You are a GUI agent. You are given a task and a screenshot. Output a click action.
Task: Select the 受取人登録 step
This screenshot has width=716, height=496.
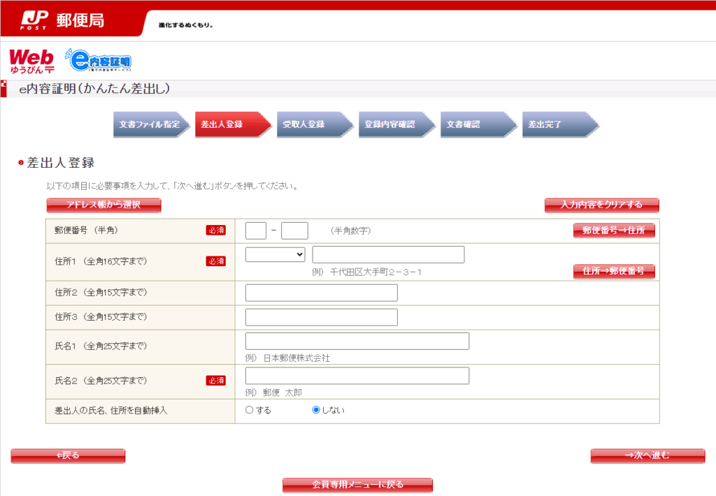click(315, 124)
